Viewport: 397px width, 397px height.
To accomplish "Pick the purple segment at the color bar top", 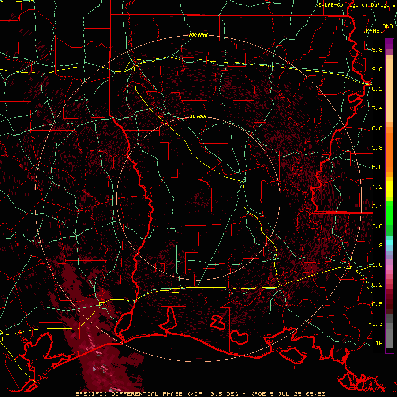I will tap(390, 44).
